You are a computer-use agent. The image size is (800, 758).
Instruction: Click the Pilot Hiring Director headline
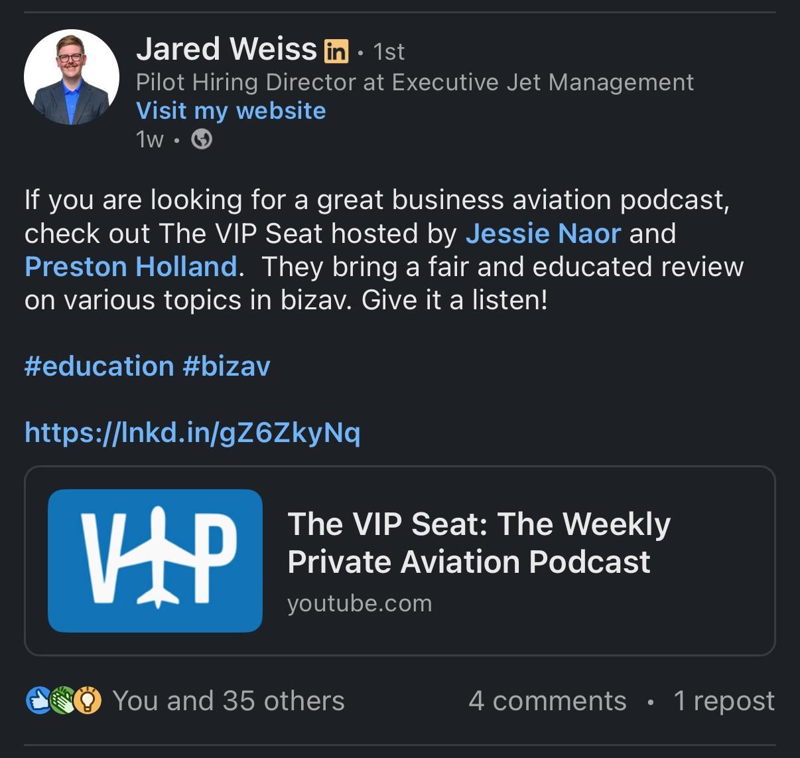pyautogui.click(x=415, y=82)
